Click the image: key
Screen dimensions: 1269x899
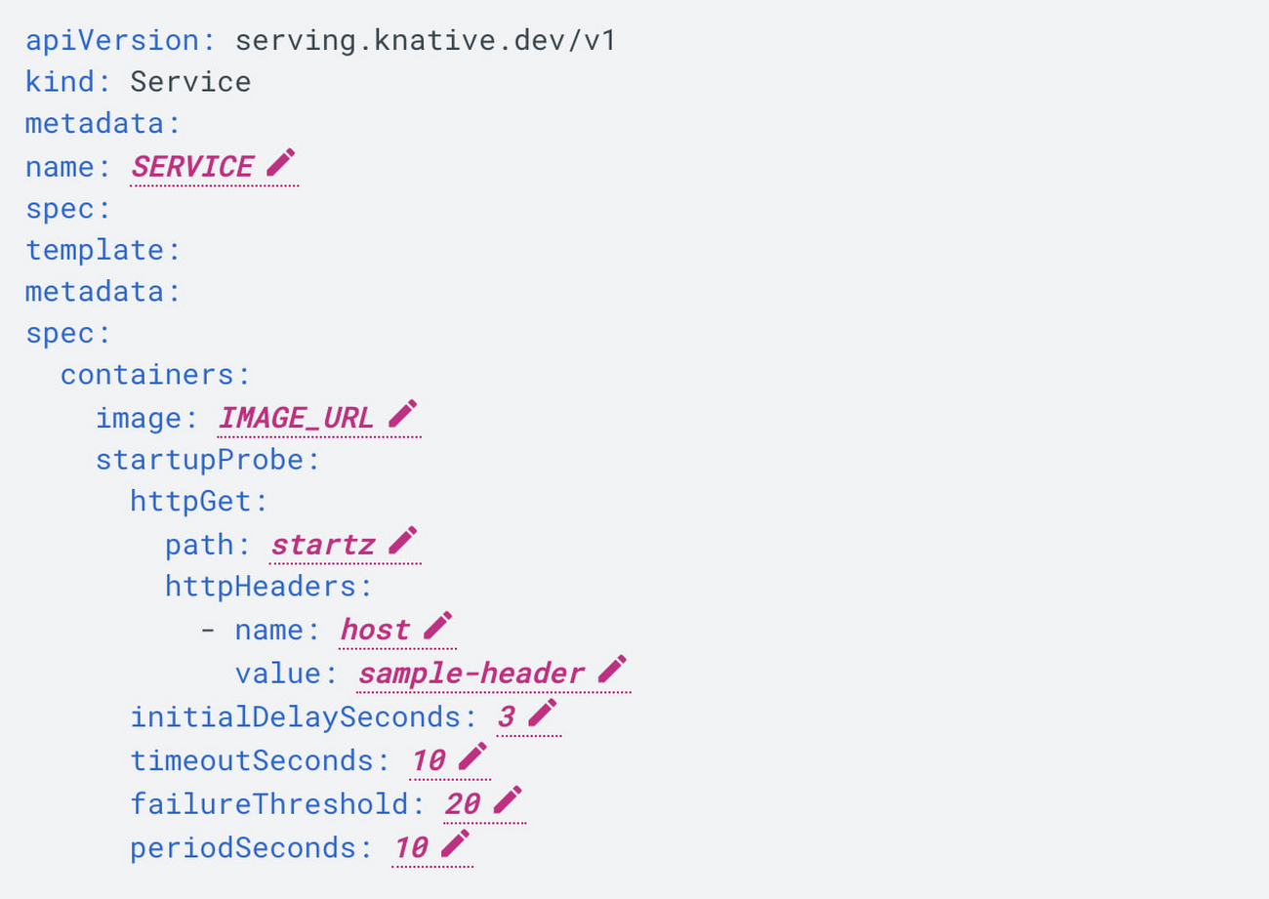147,418
